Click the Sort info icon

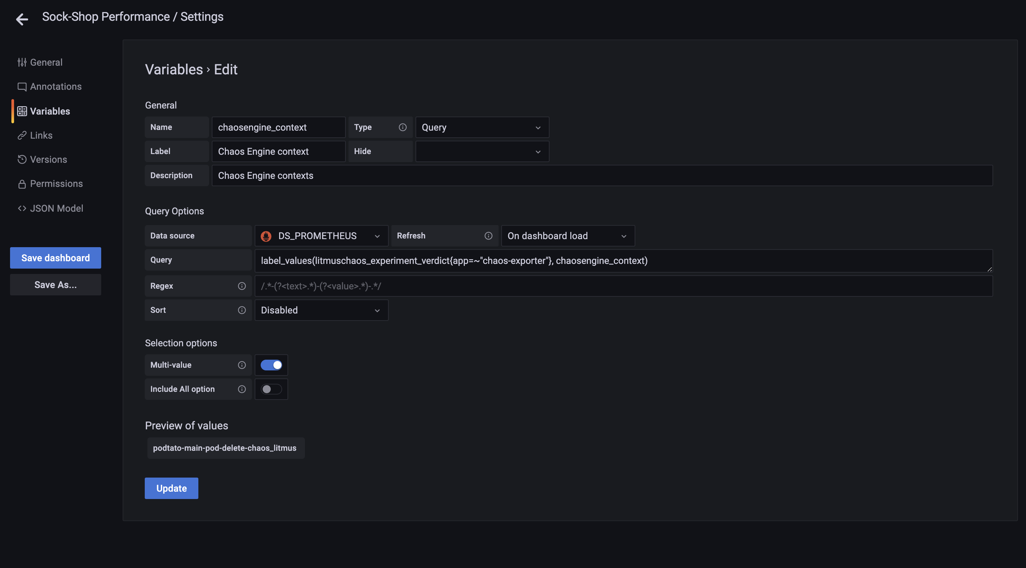click(241, 310)
